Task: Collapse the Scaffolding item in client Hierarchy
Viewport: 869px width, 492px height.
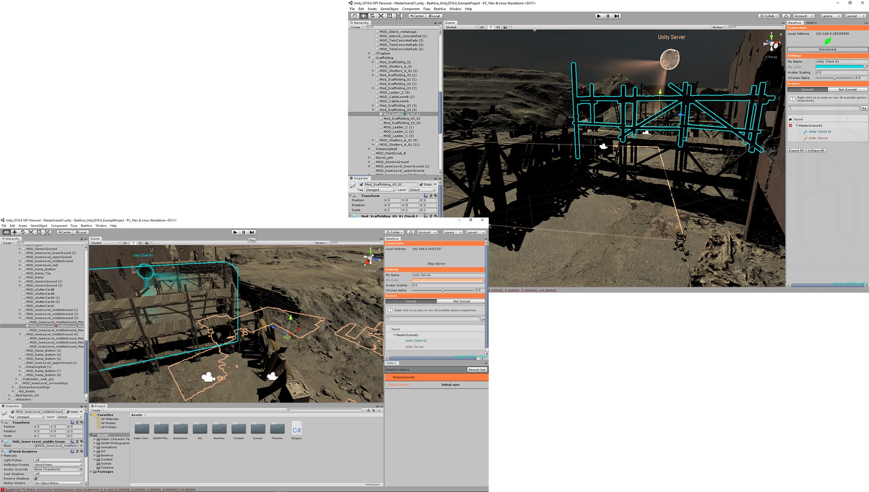Action: point(369,58)
